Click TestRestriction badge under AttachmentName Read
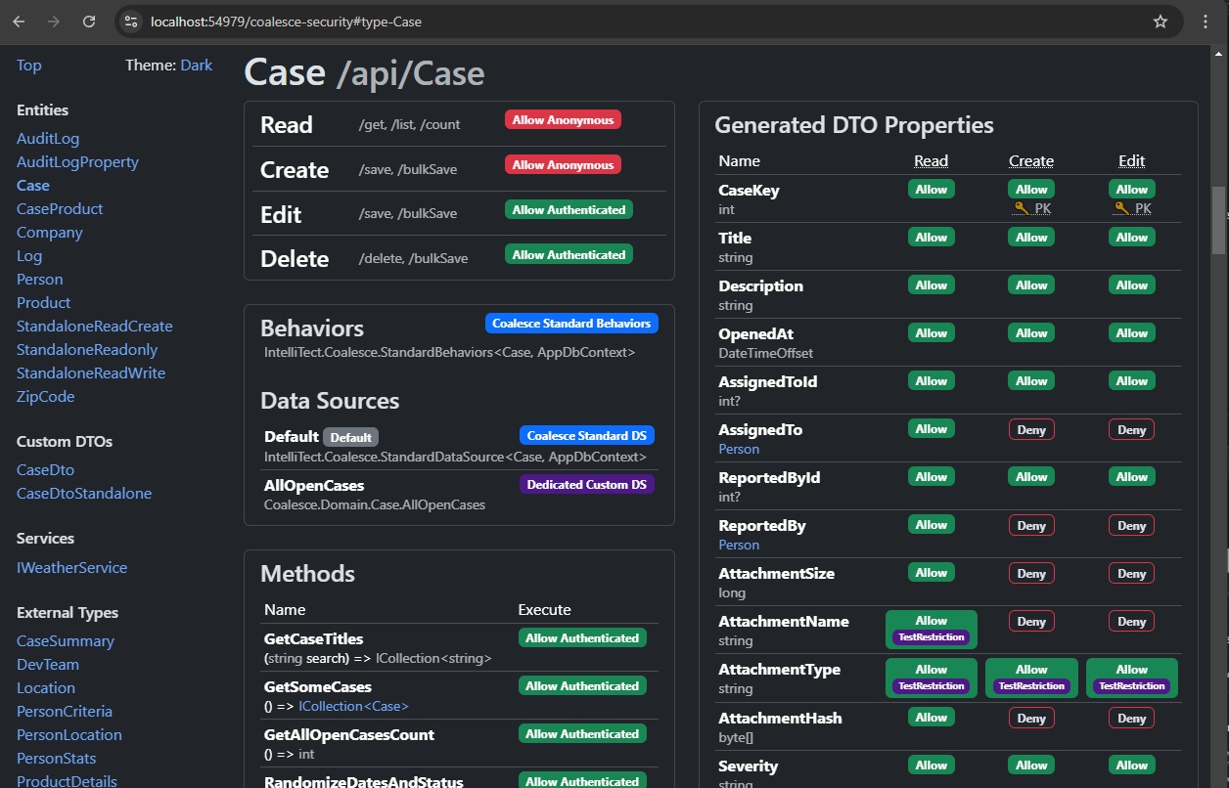The image size is (1229, 788). pos(931,637)
